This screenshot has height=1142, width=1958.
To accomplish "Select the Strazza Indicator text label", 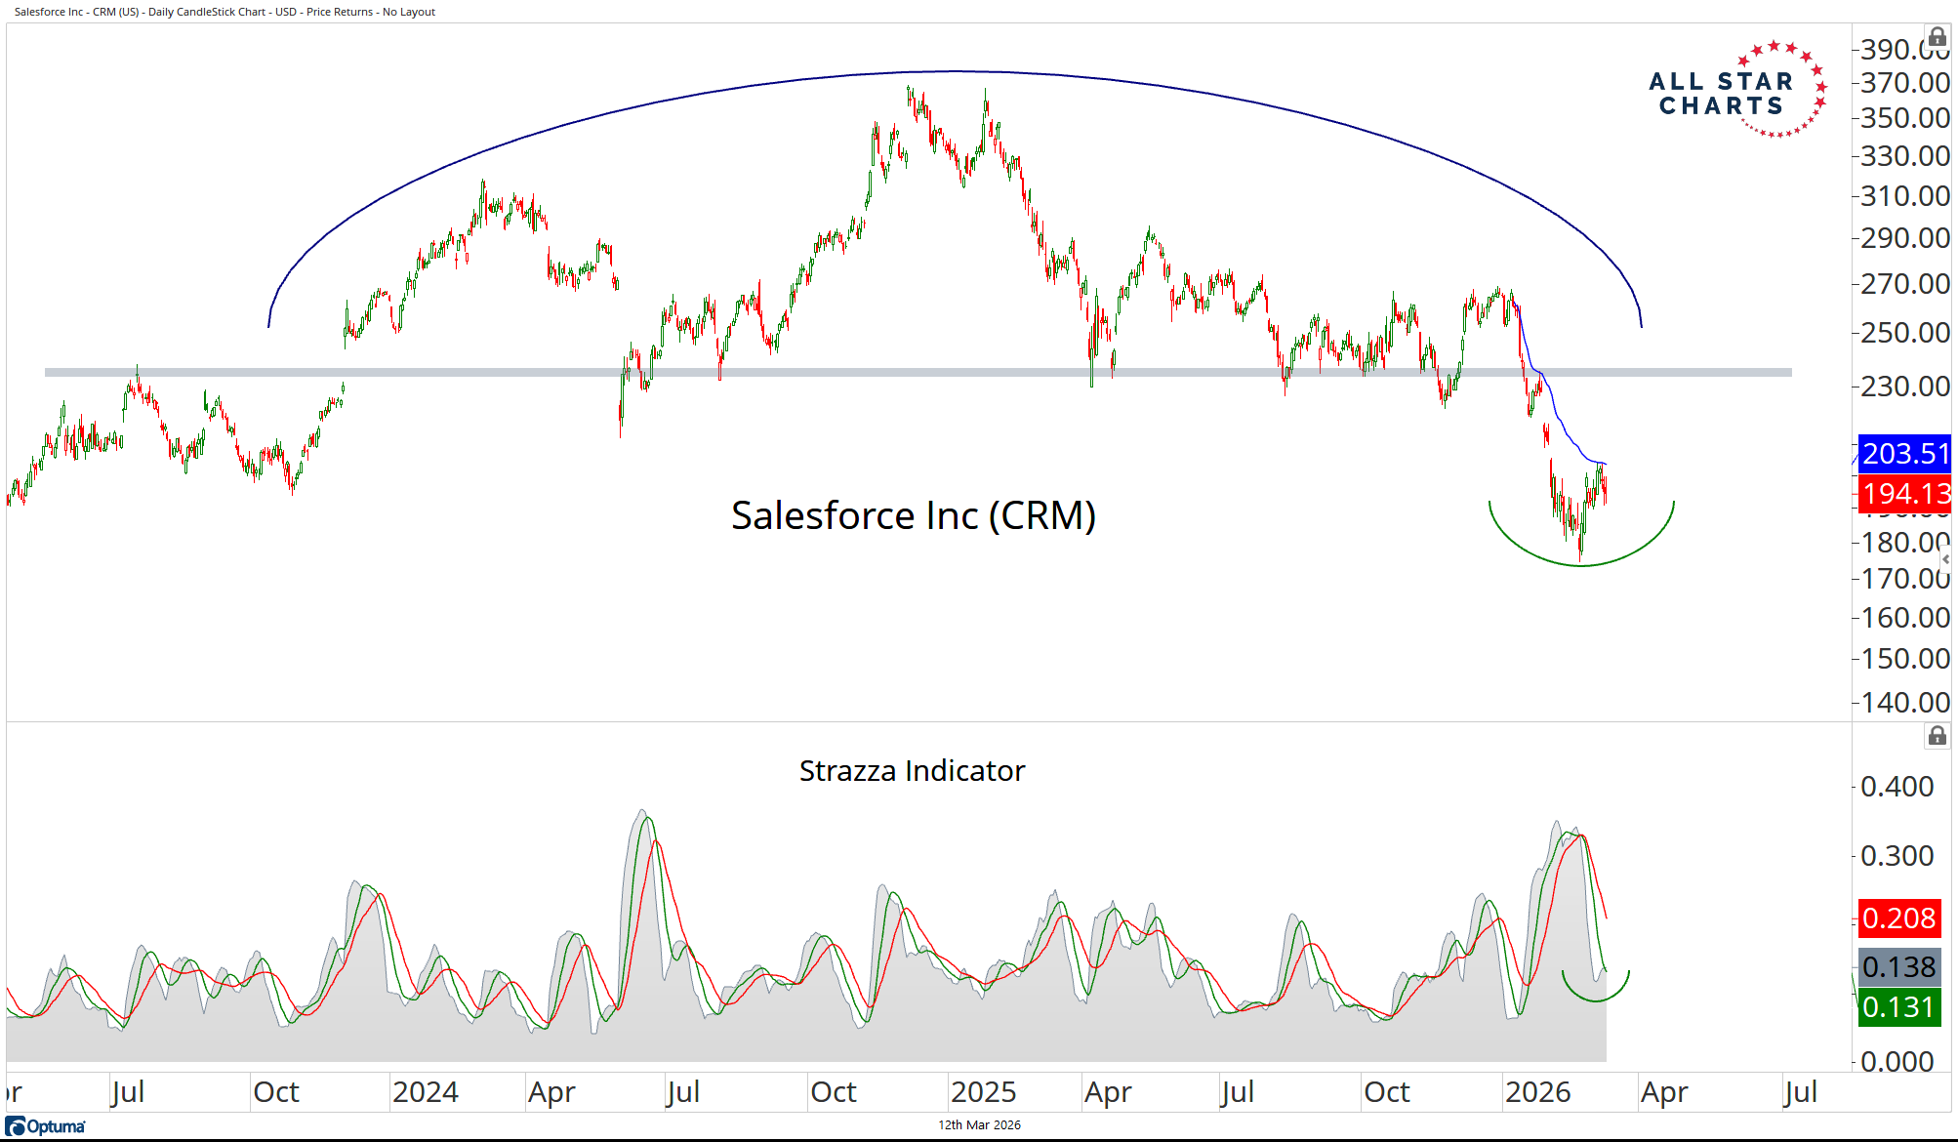I will (912, 771).
